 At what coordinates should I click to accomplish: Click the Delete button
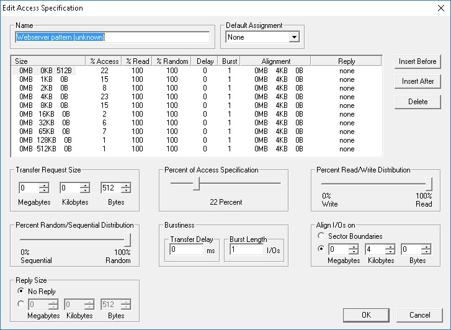tap(418, 102)
